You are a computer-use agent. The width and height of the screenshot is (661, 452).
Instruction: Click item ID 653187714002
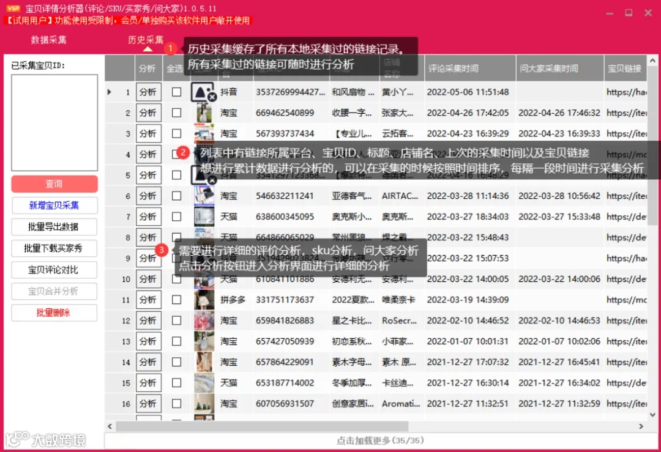point(285,383)
